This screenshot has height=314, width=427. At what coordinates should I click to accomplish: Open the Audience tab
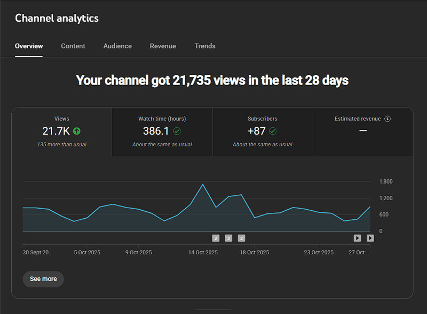pos(117,46)
